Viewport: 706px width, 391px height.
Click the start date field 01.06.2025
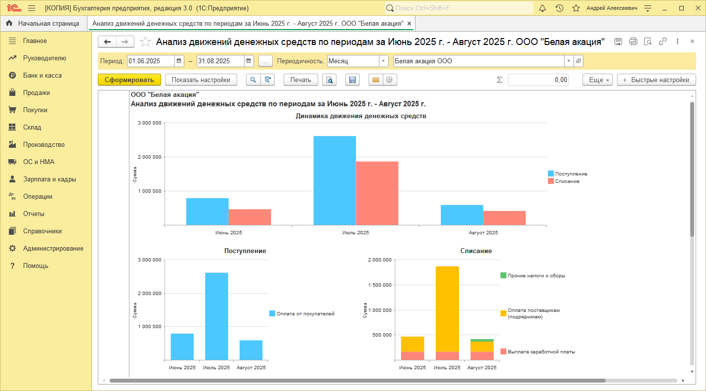coord(151,61)
